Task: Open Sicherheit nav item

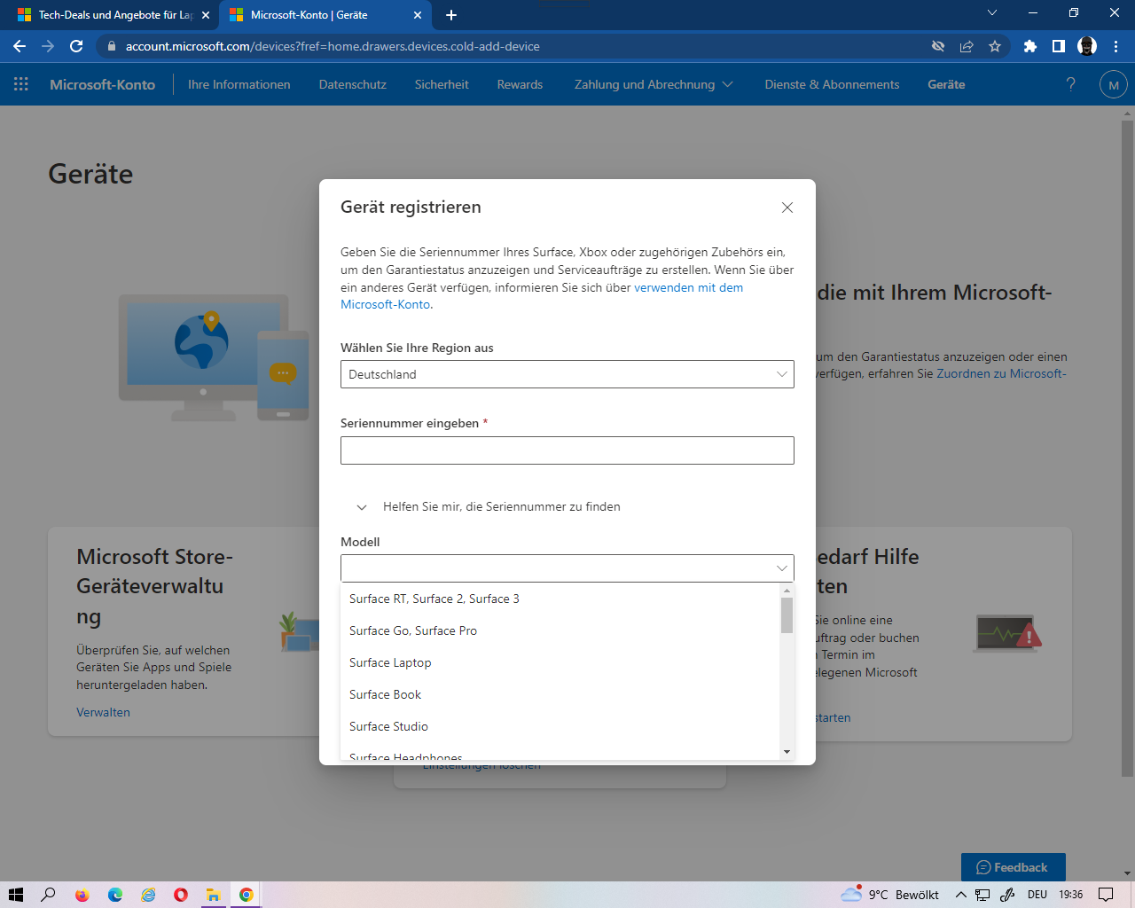Action: 442,84
